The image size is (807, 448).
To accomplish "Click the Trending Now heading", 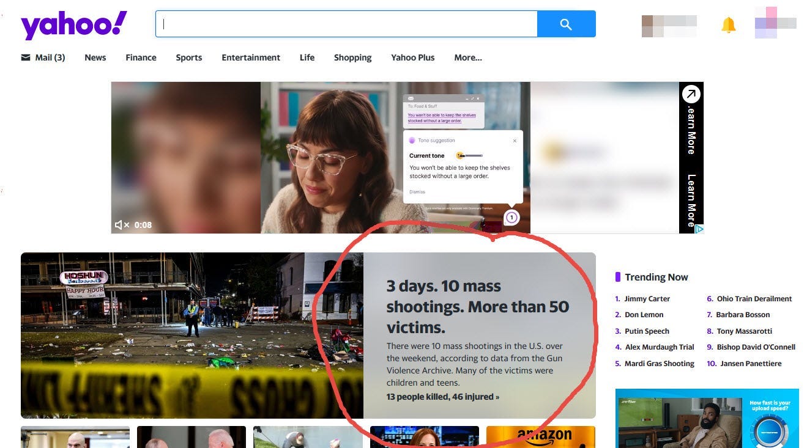I will 656,277.
